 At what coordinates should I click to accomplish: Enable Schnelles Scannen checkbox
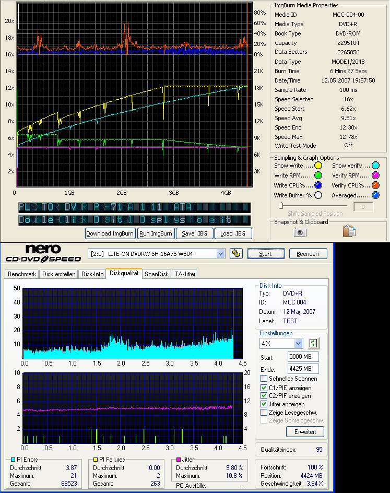pyautogui.click(x=264, y=379)
